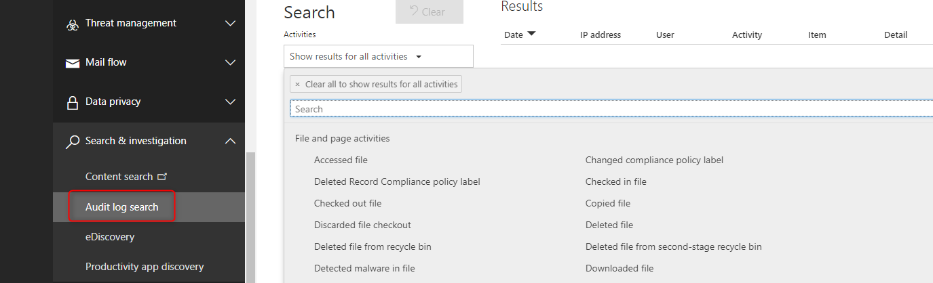Expand the Data privacy section chevron
Screen dimensions: 933x283
230,102
